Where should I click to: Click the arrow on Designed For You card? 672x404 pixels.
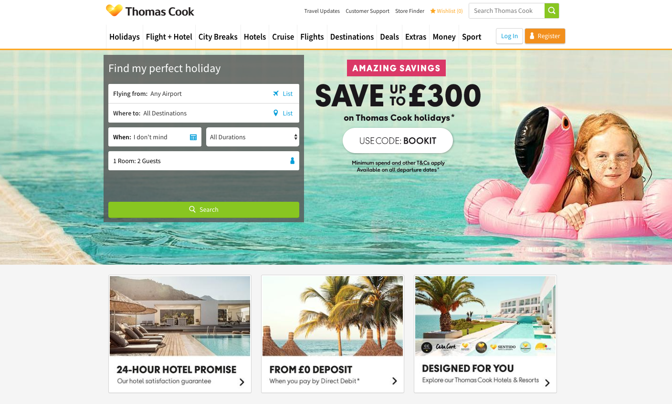coord(547,383)
